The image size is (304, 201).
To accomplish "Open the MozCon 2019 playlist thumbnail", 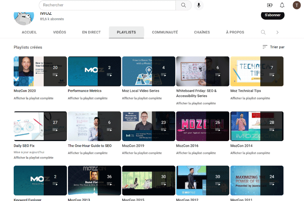I will coord(149,126).
